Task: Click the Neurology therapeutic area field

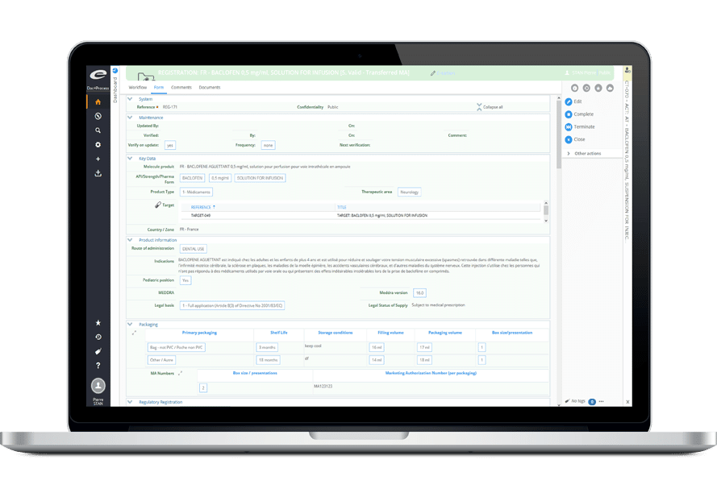Action: coord(409,193)
